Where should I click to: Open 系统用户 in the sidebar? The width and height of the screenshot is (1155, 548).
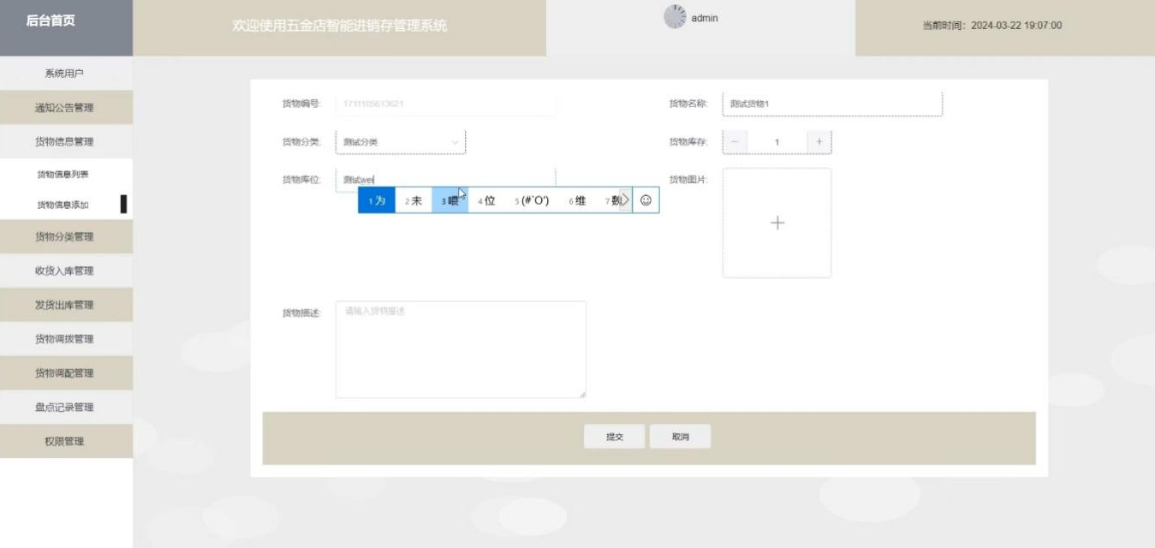(65, 74)
